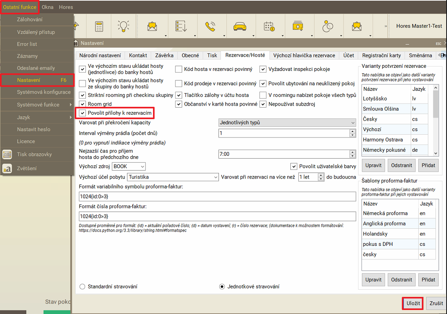Image resolution: width=447 pixels, height=314 pixels.
Task: Click the calculator icon in toolbar
Action: click(x=99, y=26)
